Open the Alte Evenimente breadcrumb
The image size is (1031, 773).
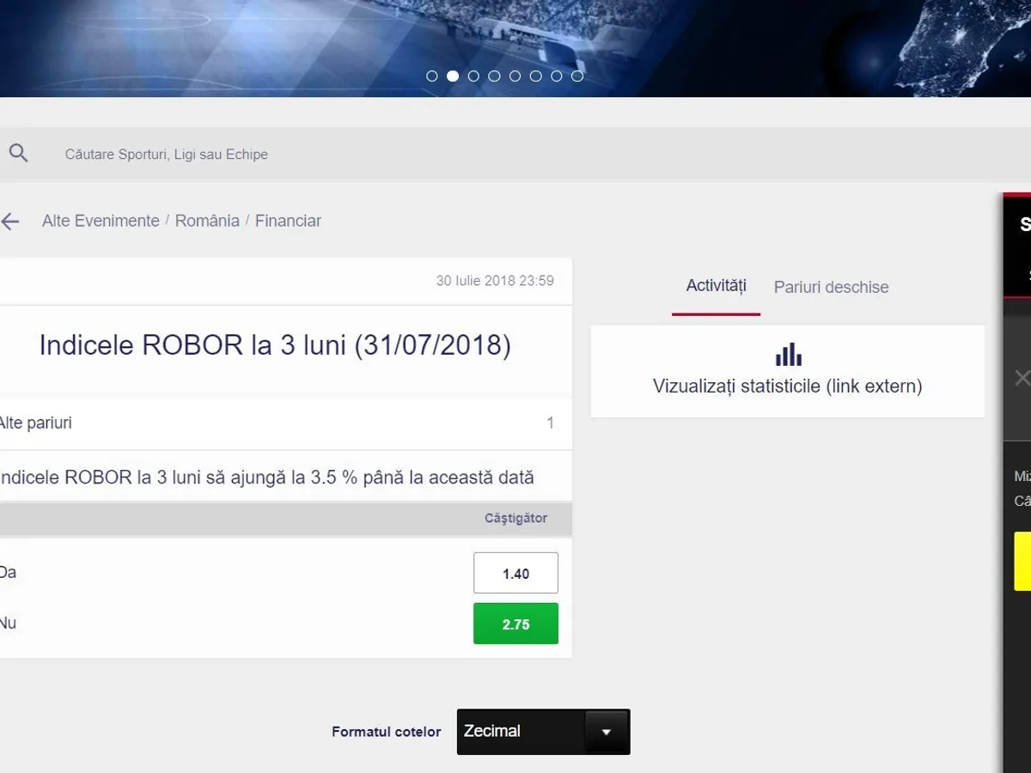tap(101, 221)
